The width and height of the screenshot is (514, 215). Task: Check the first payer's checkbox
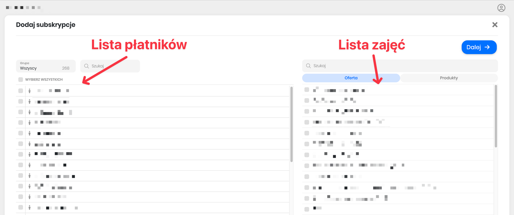(21, 91)
